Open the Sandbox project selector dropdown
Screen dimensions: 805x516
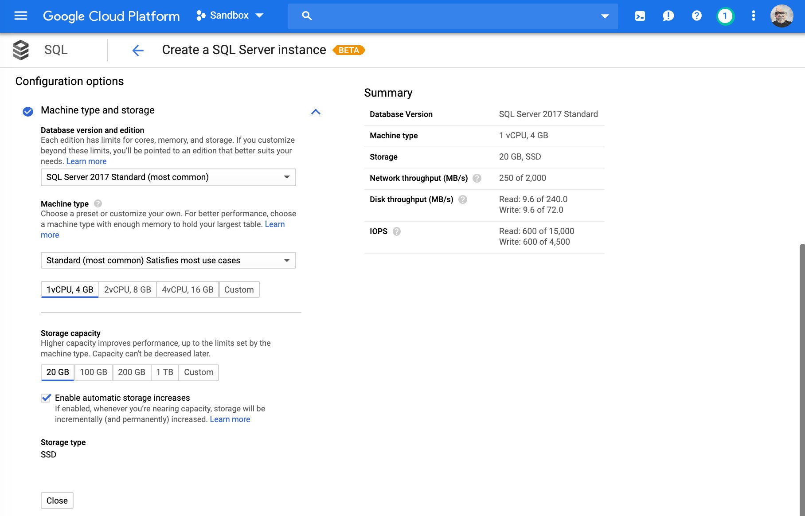coord(230,16)
